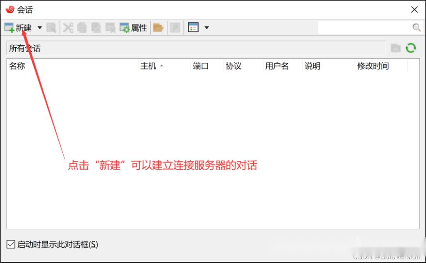The height and width of the screenshot is (263, 426).
Task: Click the greyed-out parent folder icon
Action: tap(396, 48)
